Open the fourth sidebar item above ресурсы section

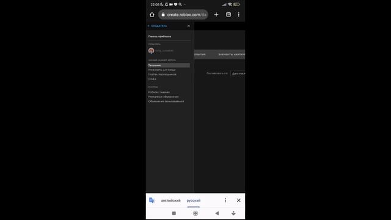[152, 79]
